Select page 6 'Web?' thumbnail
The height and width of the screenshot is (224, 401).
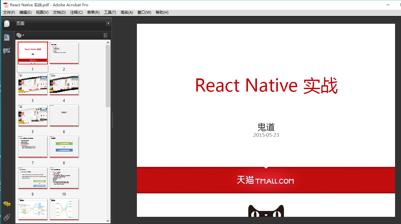click(x=64, y=116)
